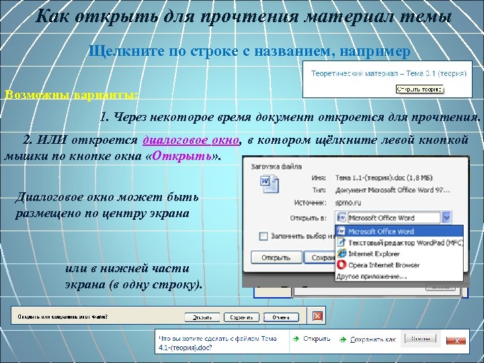484x363 pixels.
Task: Click the 'Загрузка файла' dialog title
Action: click(276, 167)
